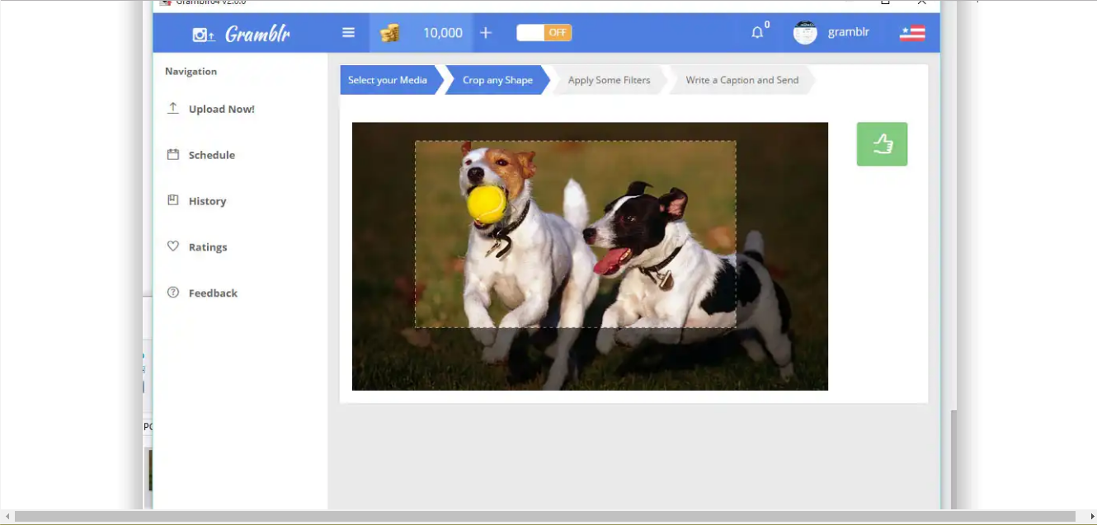Click inside the dashed crop selection
This screenshot has width=1097, height=525.
(575, 234)
